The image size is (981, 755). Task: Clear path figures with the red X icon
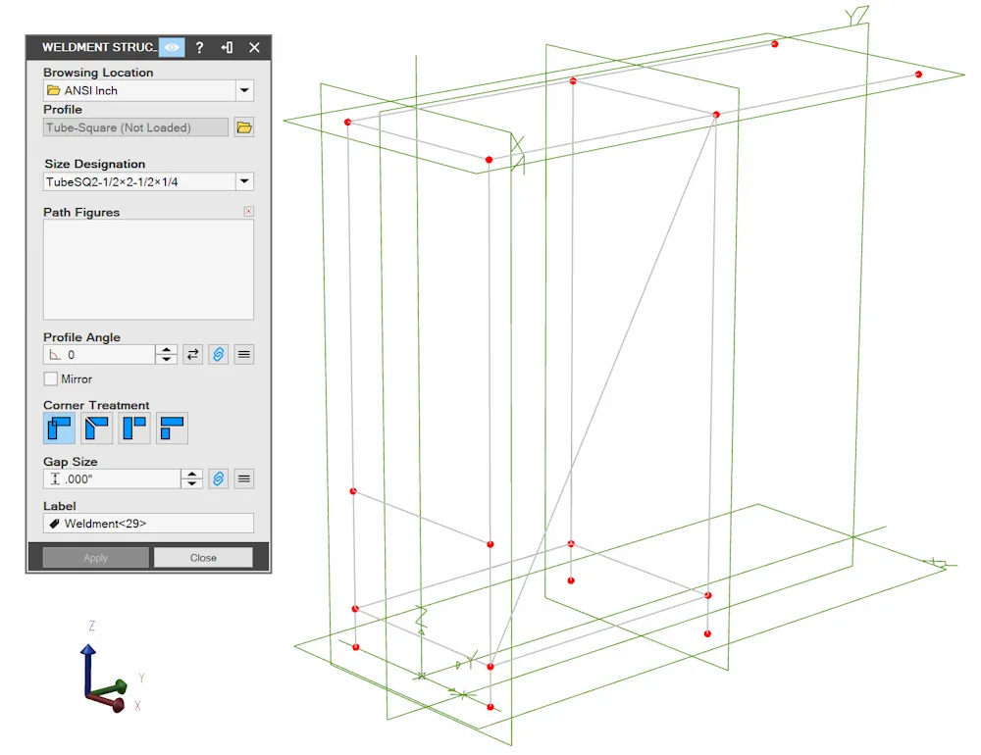(x=249, y=212)
